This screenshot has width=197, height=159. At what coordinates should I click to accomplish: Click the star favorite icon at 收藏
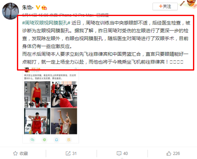pos(15,153)
